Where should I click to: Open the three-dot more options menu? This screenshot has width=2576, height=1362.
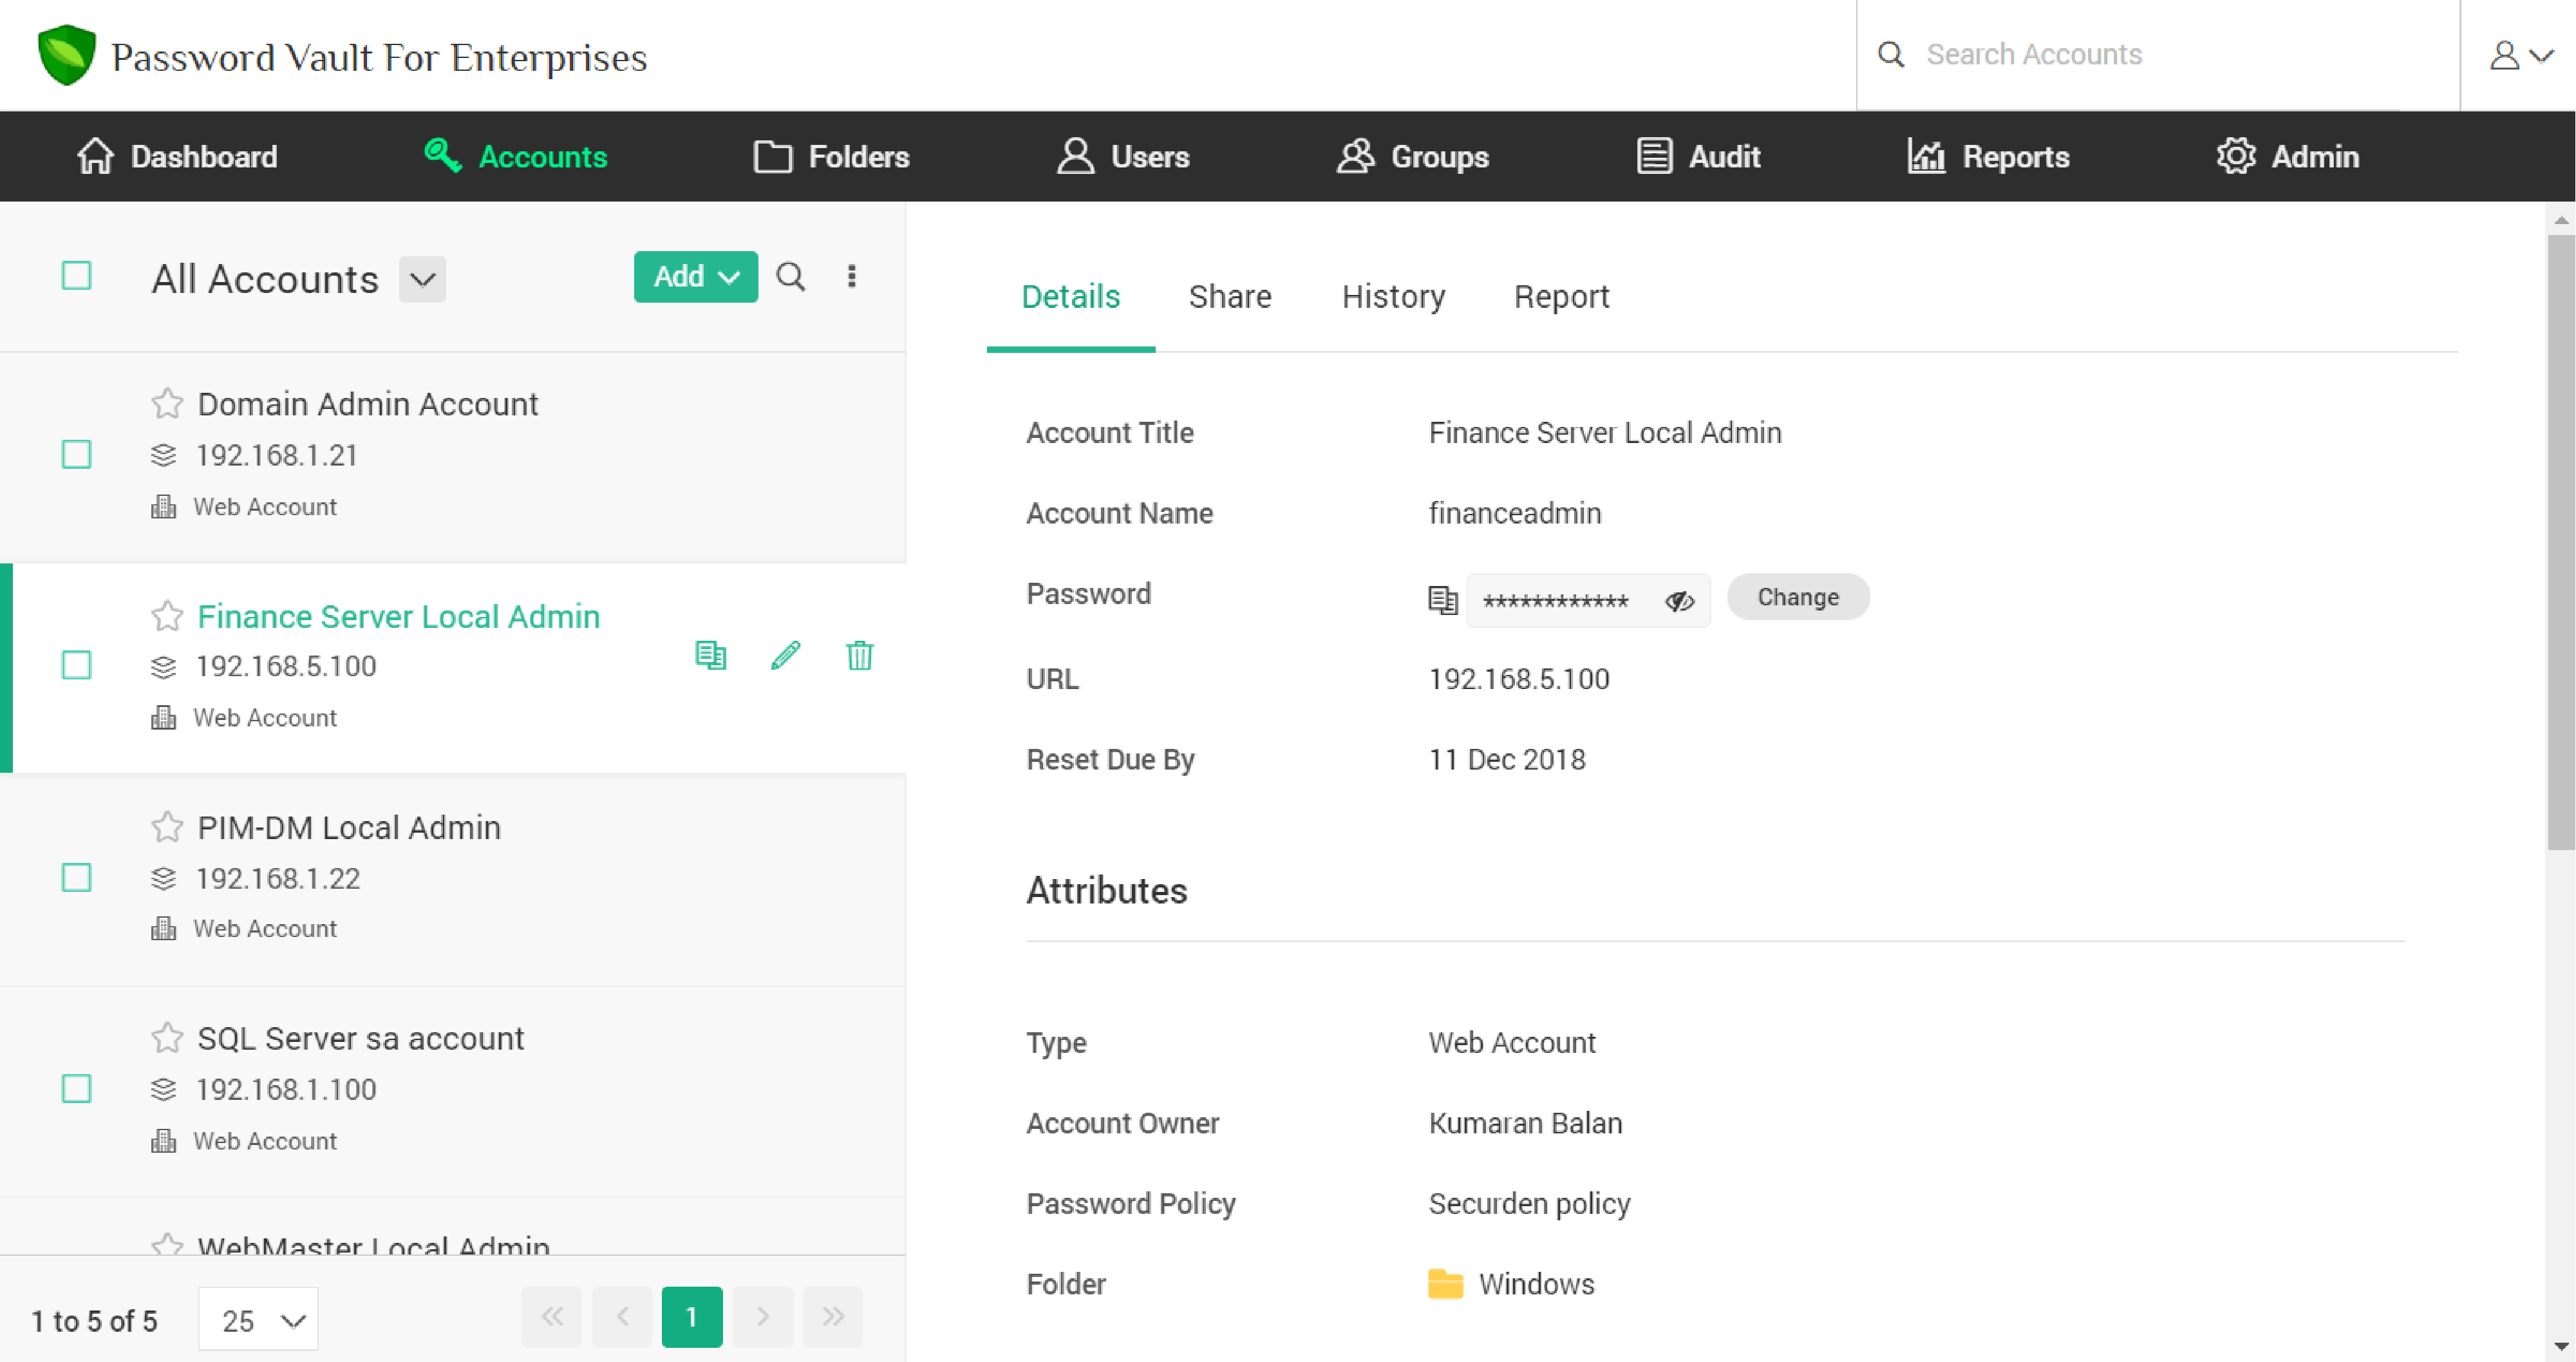click(x=852, y=277)
